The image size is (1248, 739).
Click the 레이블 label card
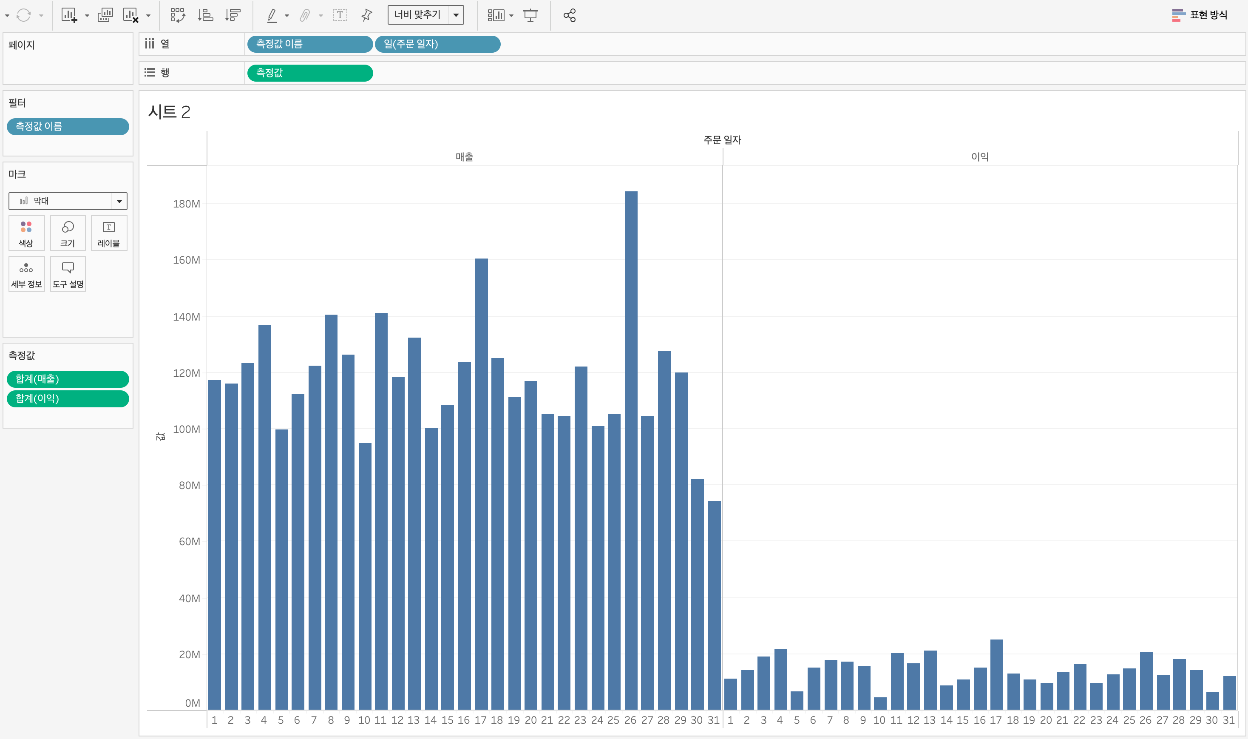pyautogui.click(x=108, y=233)
